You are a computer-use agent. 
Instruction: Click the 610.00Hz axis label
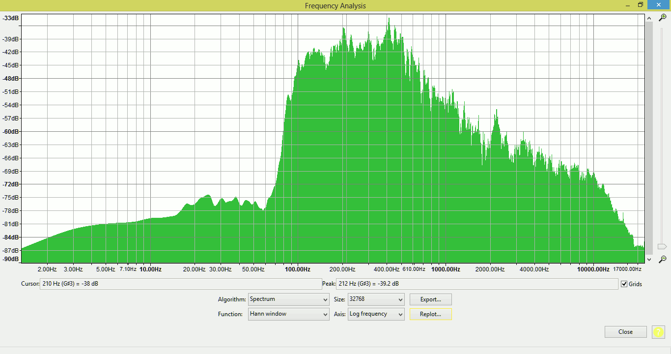click(414, 269)
